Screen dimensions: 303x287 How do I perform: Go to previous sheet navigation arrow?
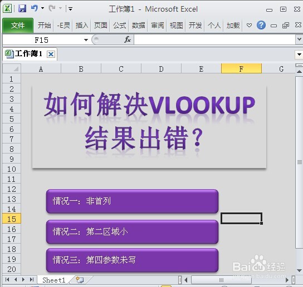click(16, 279)
